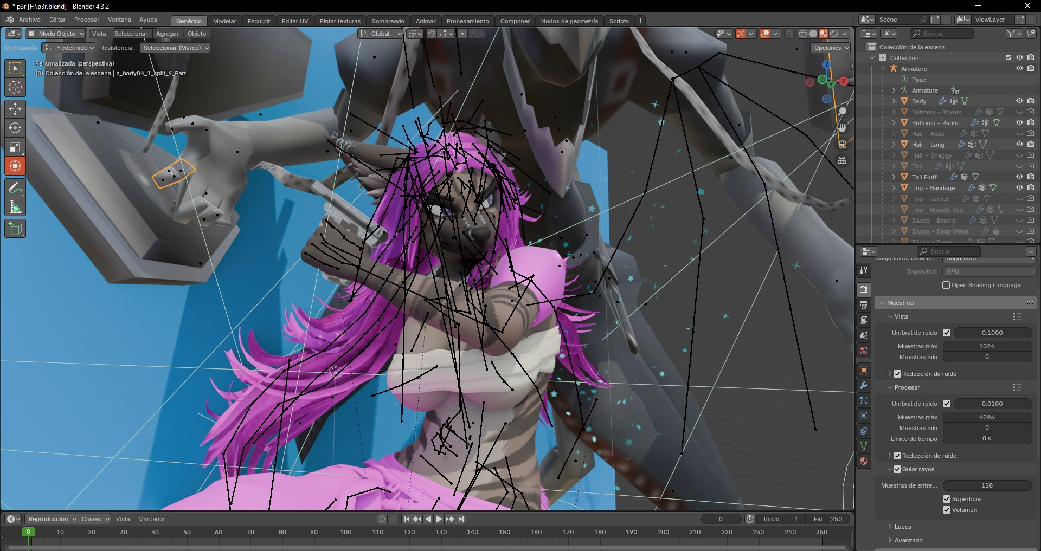The image size is (1041, 551).
Task: Activate the Cursor tool
Action: tap(15, 87)
